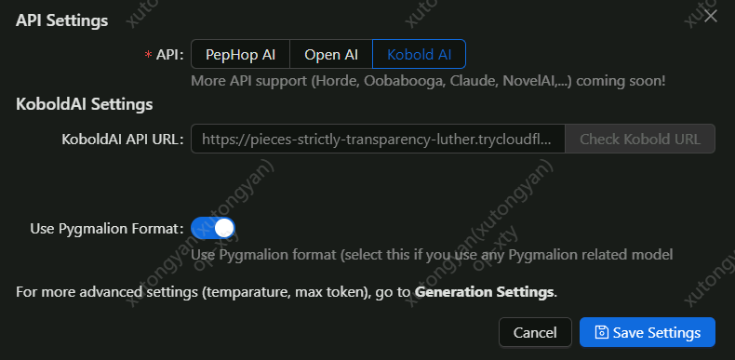Focus the KoboldAI API URL input field
The width and height of the screenshot is (735, 360).
tap(378, 139)
